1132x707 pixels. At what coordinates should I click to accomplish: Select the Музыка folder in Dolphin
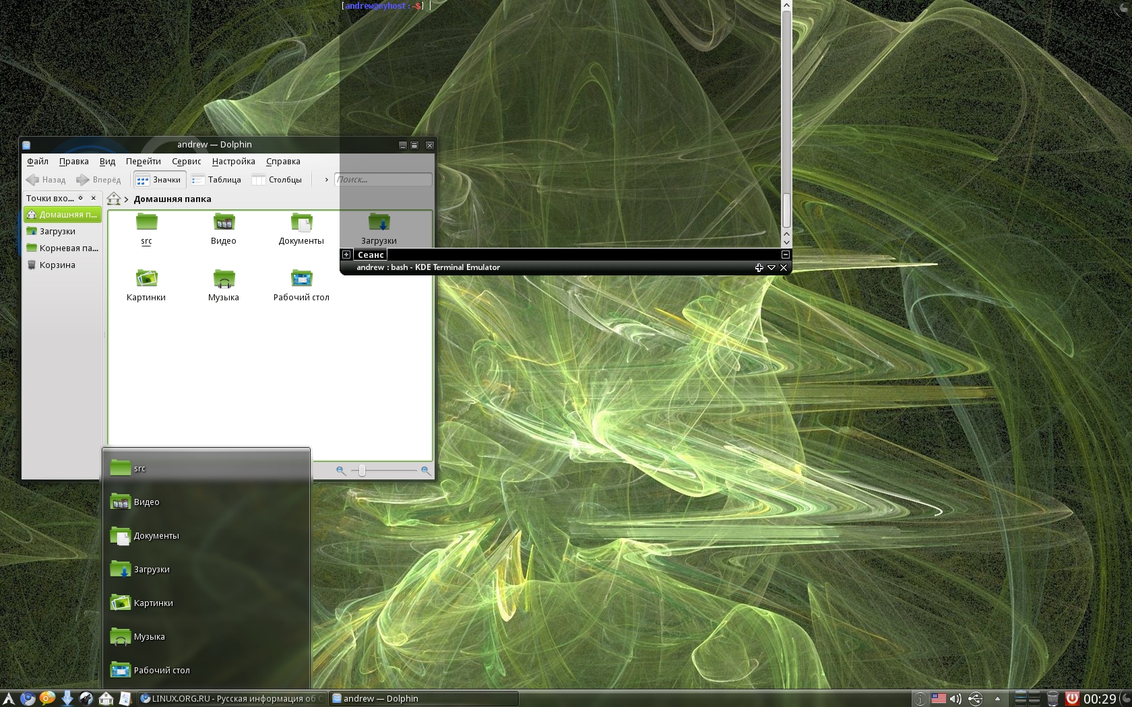(224, 285)
